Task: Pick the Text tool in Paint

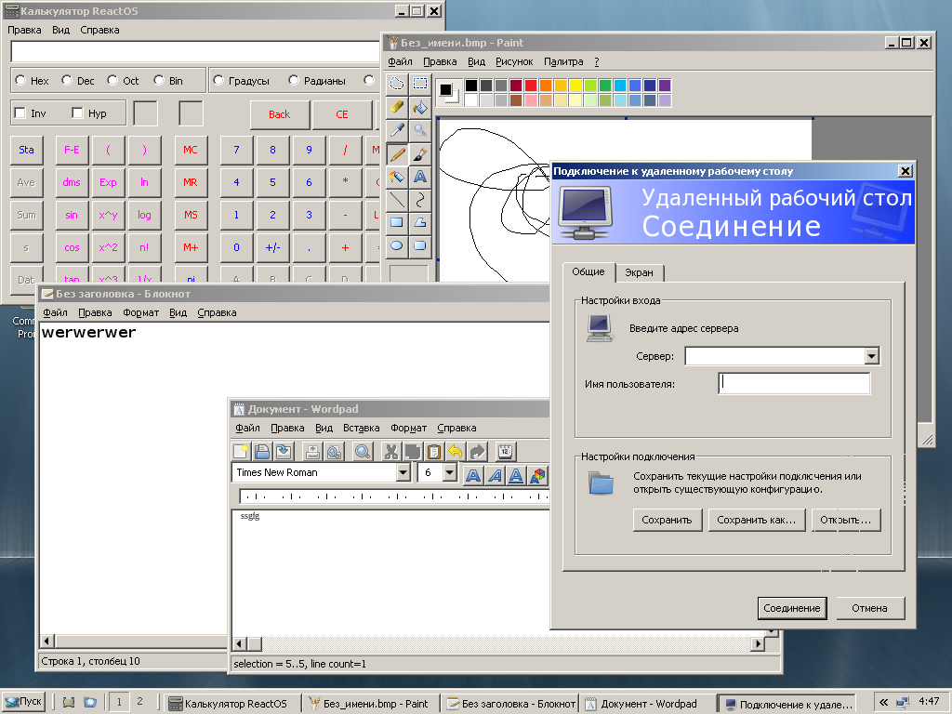Action: tap(419, 177)
